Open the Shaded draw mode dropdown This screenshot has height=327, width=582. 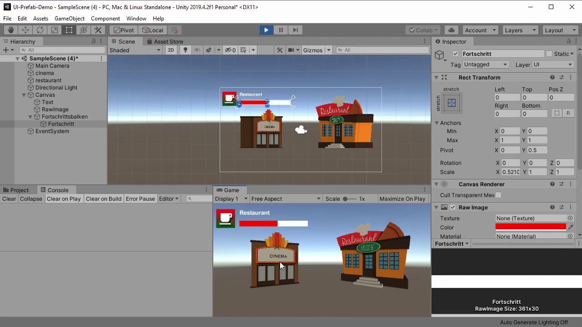click(135, 50)
